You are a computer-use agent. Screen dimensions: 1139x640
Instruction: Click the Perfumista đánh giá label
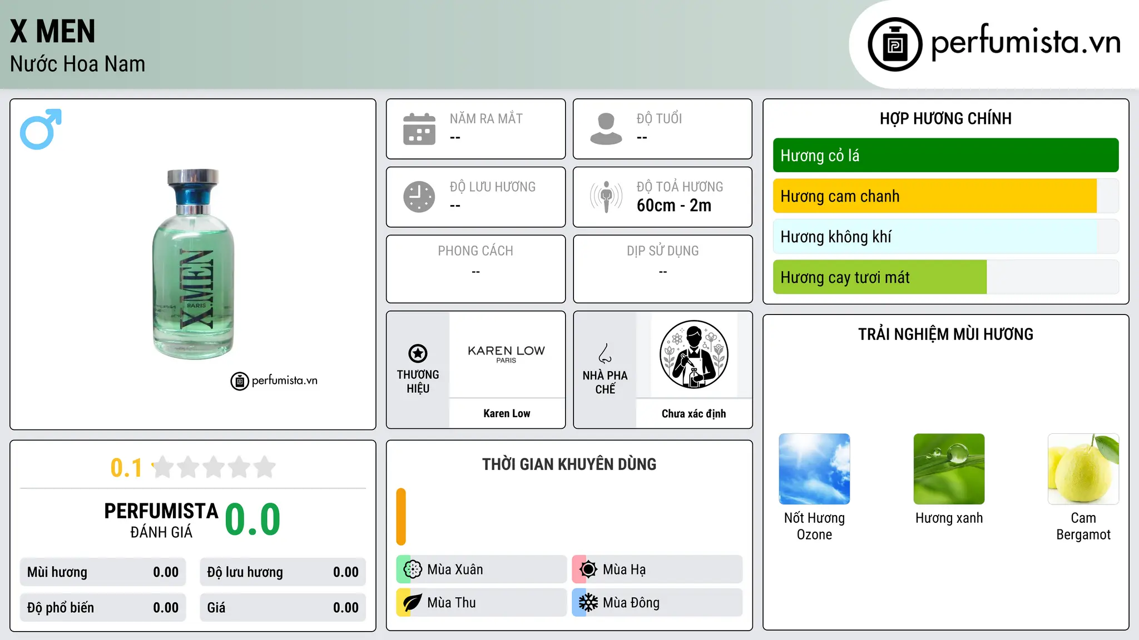(161, 521)
